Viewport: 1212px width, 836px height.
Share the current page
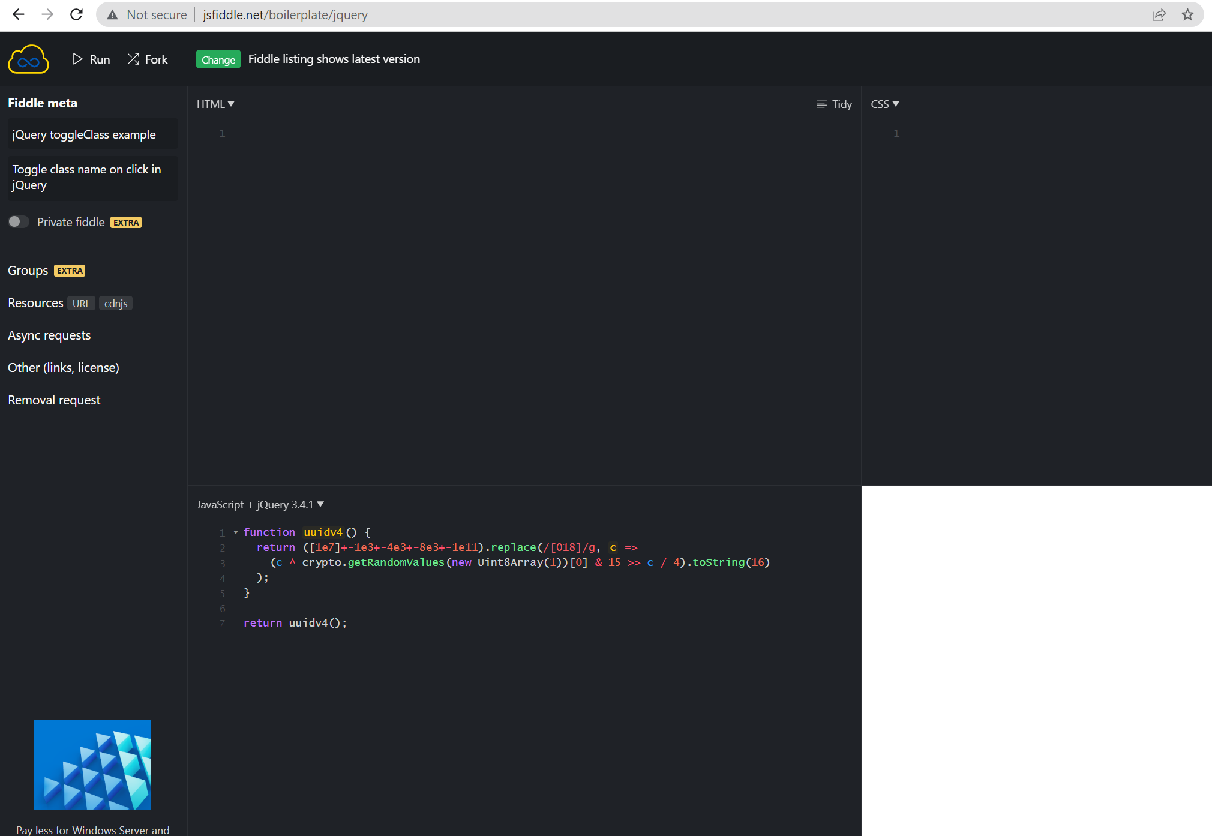pos(1159,14)
